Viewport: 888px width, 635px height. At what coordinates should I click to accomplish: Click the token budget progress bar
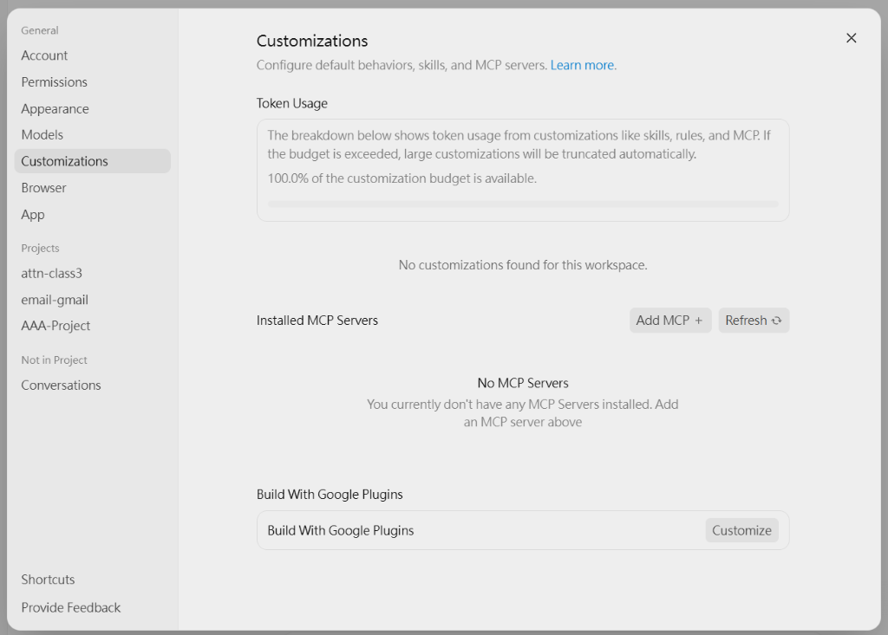pos(523,204)
